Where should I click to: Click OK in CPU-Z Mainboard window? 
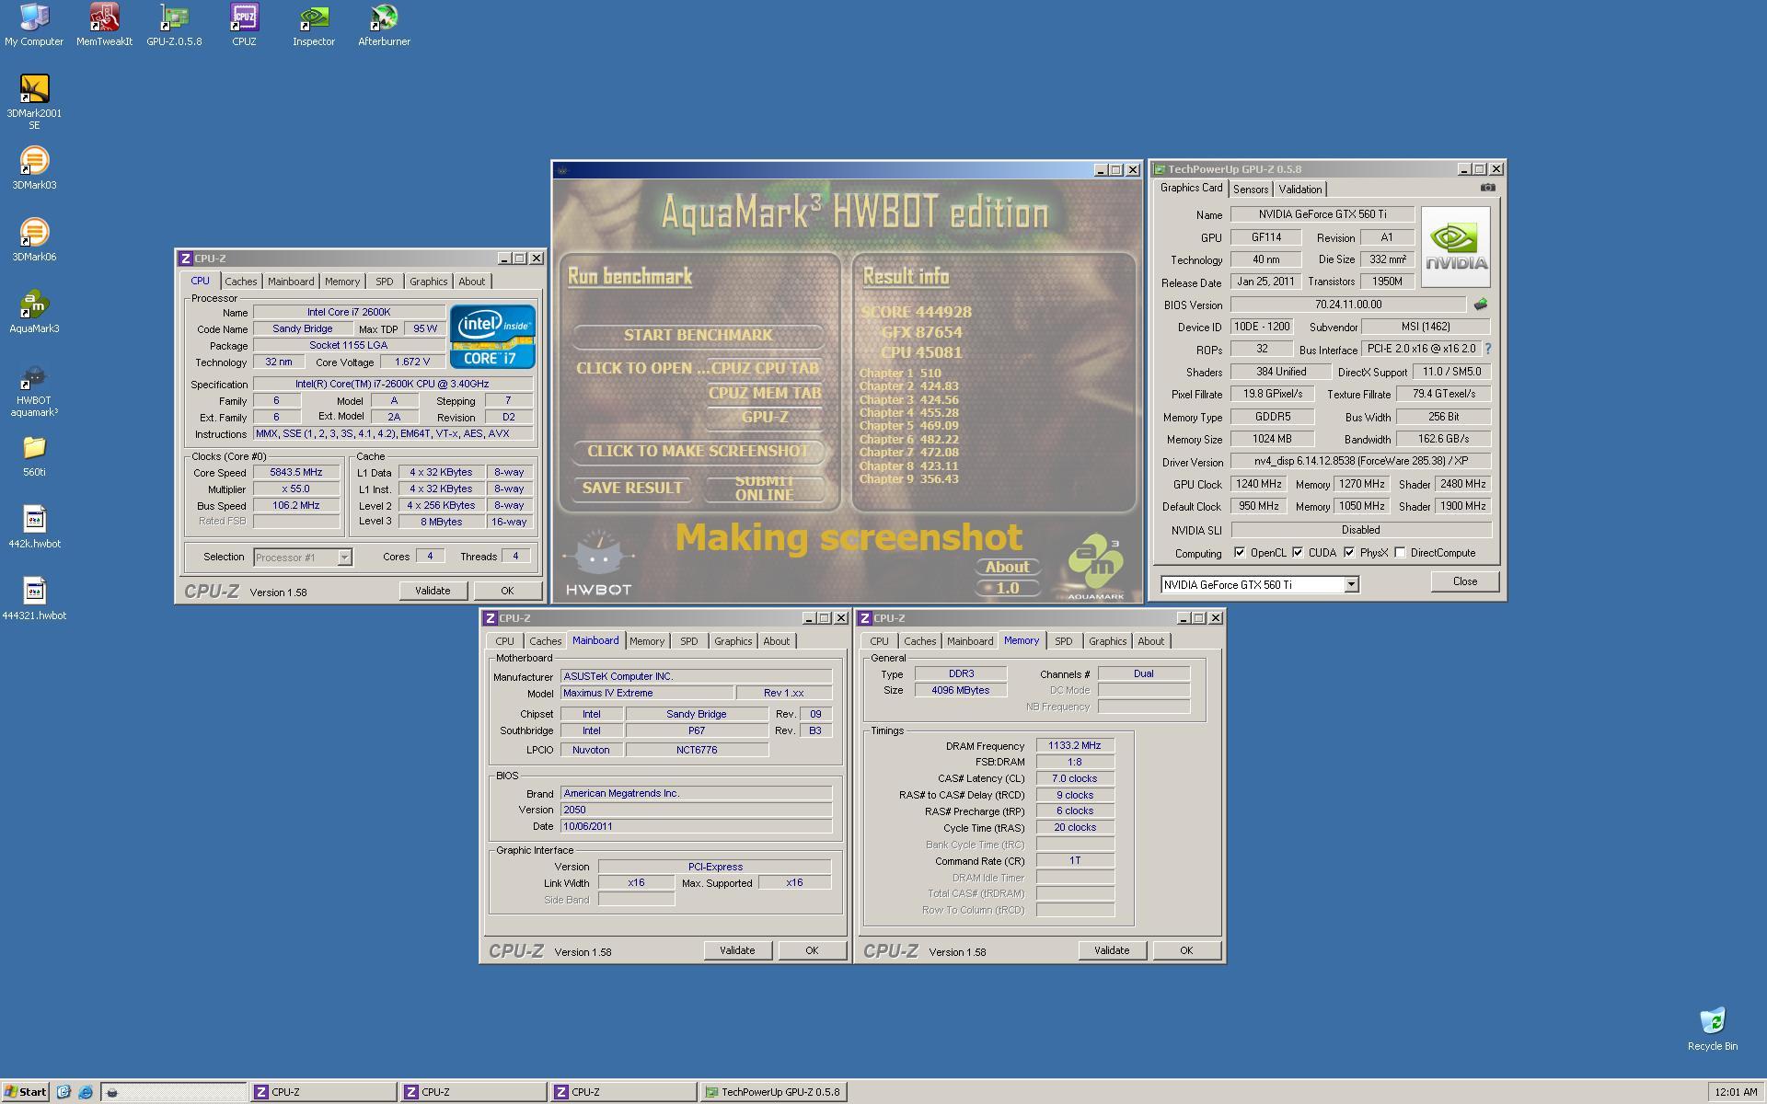pos(811,950)
